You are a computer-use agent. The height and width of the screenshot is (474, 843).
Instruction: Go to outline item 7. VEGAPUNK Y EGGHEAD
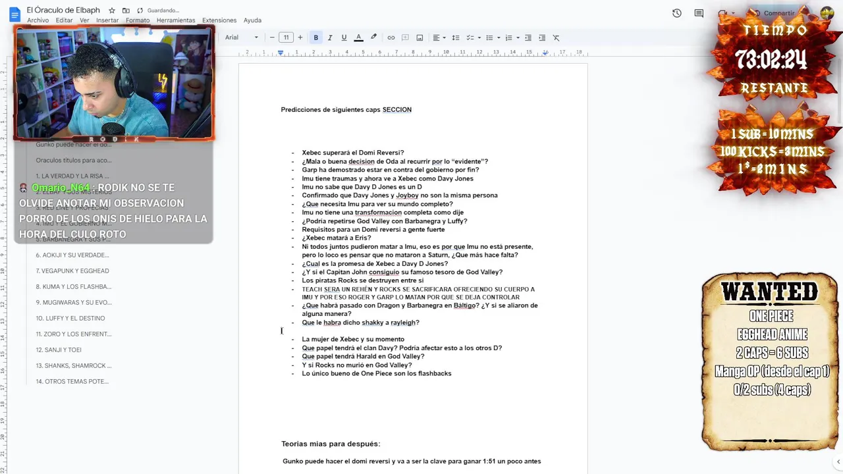(x=72, y=271)
